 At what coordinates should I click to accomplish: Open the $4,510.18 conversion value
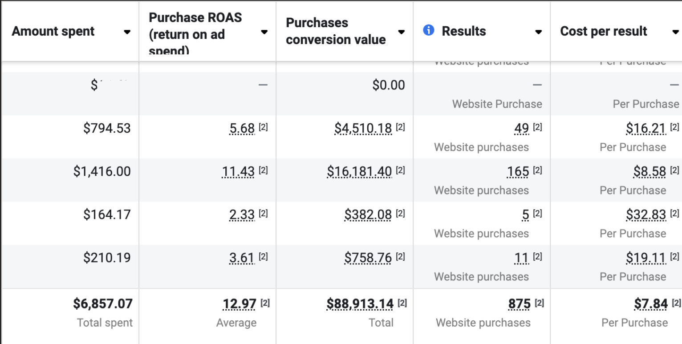click(363, 129)
